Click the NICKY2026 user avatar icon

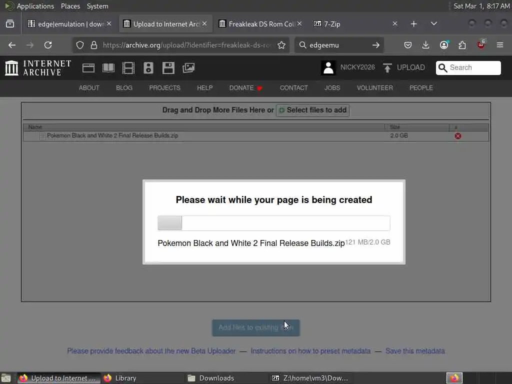point(328,68)
